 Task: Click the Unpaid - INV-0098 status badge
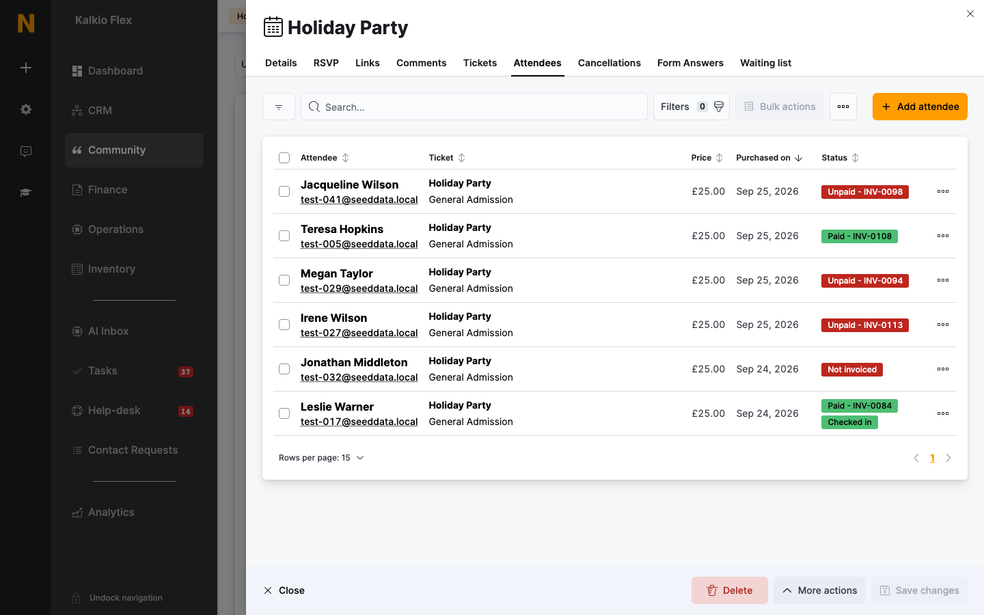(865, 192)
